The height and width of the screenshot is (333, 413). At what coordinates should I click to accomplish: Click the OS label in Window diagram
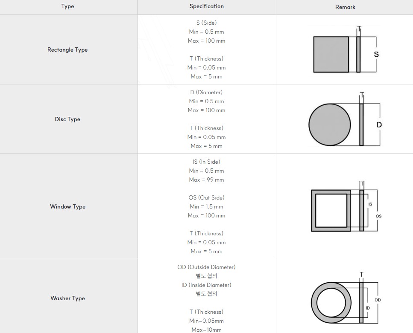[378, 216]
